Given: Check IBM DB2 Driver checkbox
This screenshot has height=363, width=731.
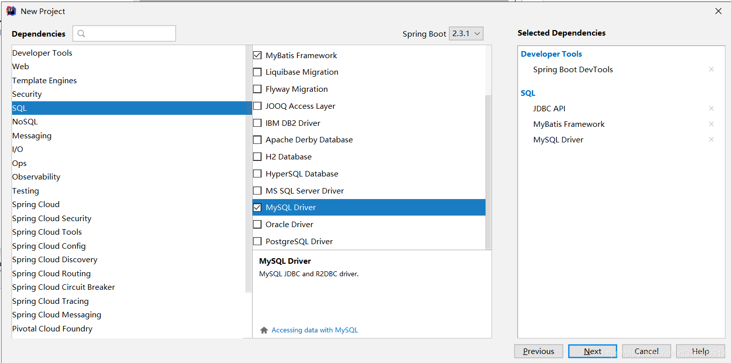Looking at the screenshot, I should (257, 123).
